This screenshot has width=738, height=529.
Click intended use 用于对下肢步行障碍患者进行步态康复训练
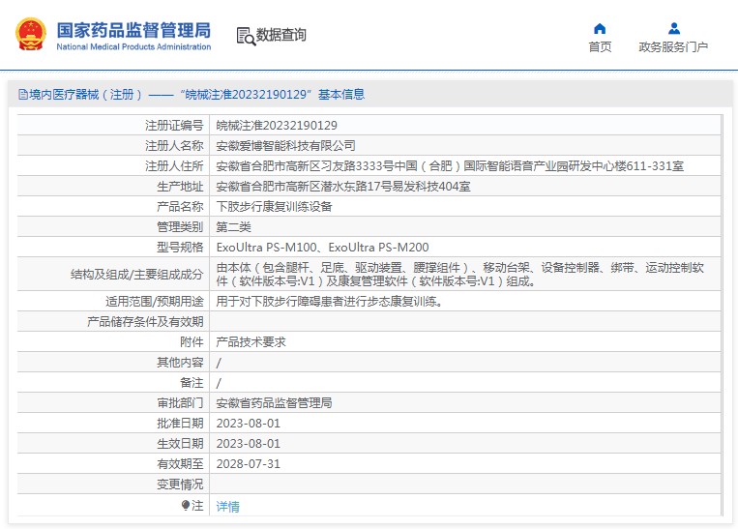(x=330, y=301)
